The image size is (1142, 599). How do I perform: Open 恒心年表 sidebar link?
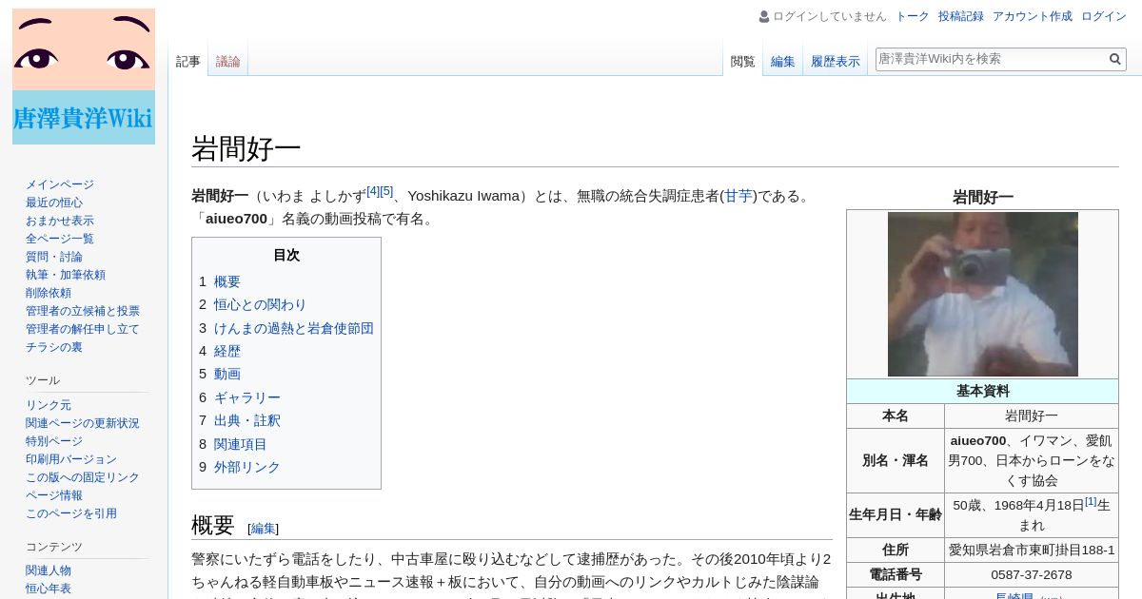[49, 589]
